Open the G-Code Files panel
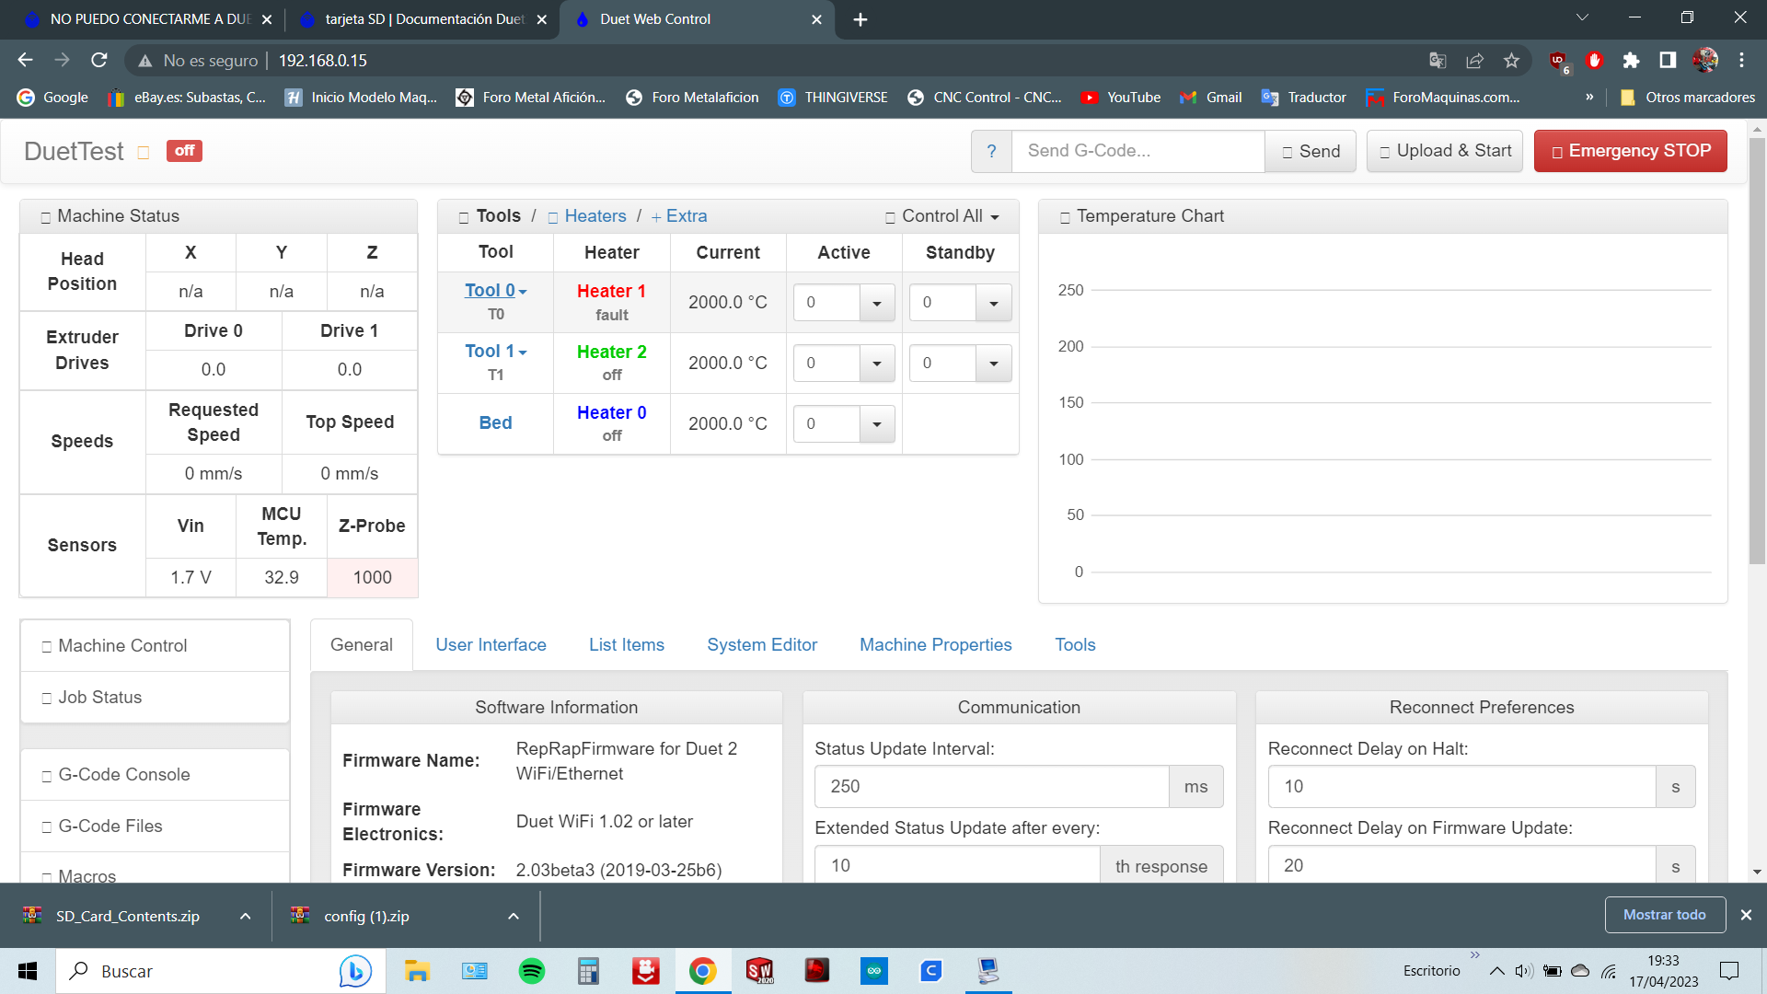The image size is (1767, 994). click(x=111, y=824)
